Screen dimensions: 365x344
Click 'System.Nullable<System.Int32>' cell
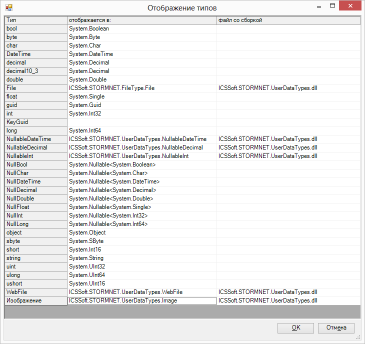click(142, 215)
